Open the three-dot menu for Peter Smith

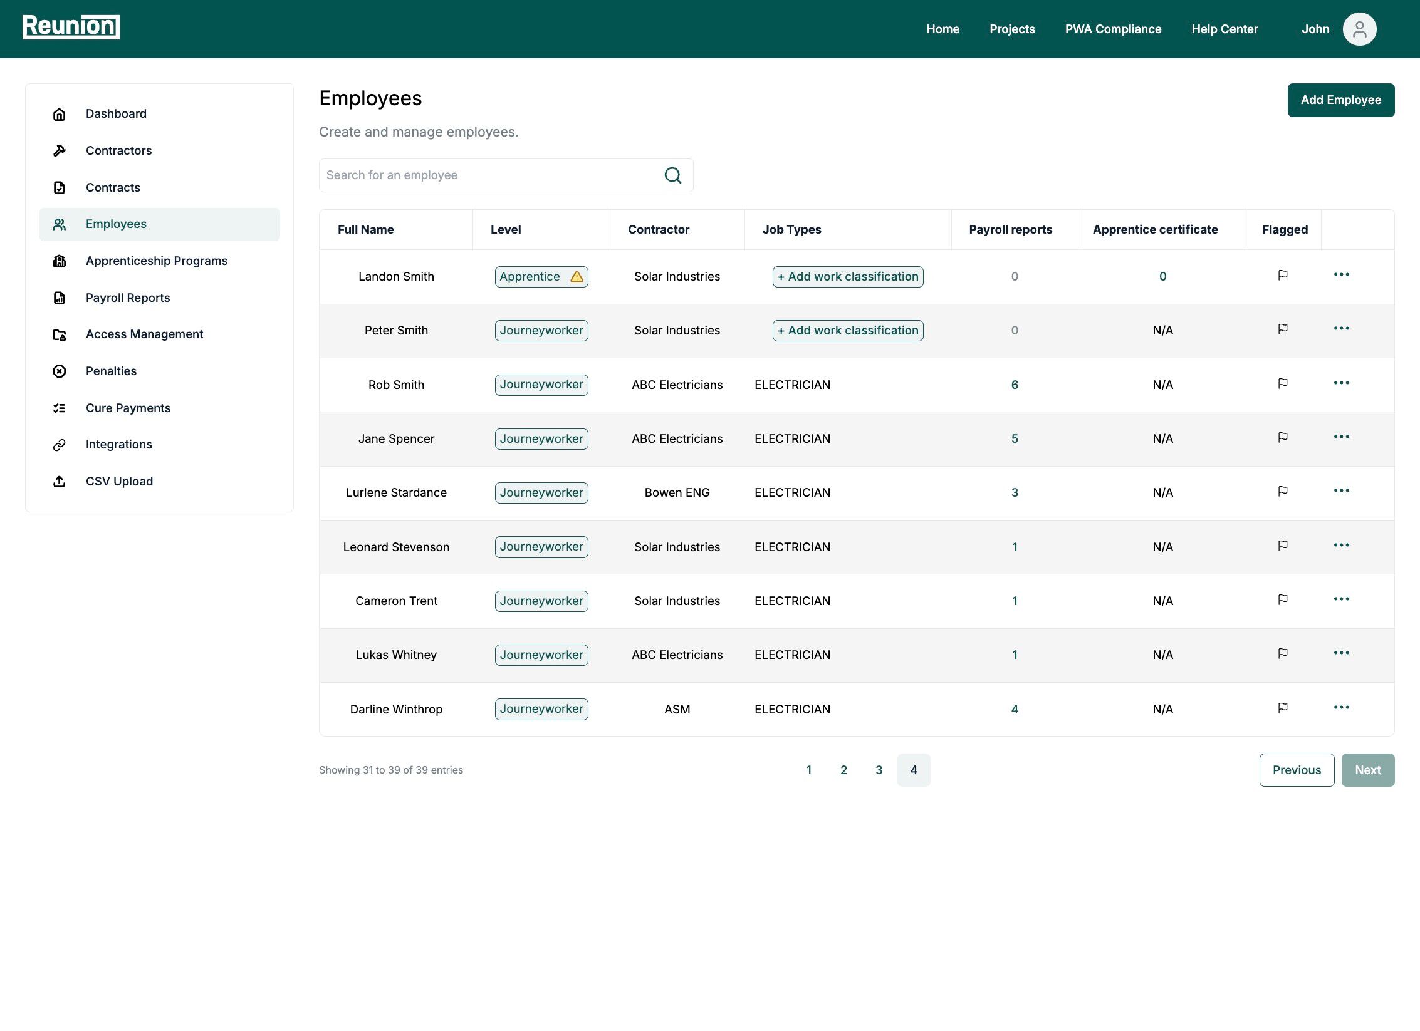tap(1341, 329)
